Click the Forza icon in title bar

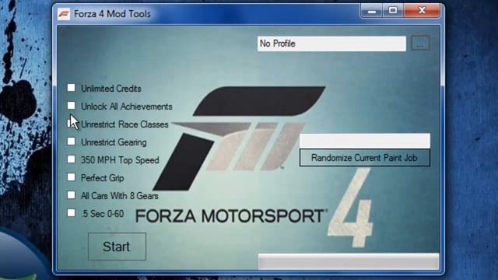pyautogui.click(x=64, y=14)
